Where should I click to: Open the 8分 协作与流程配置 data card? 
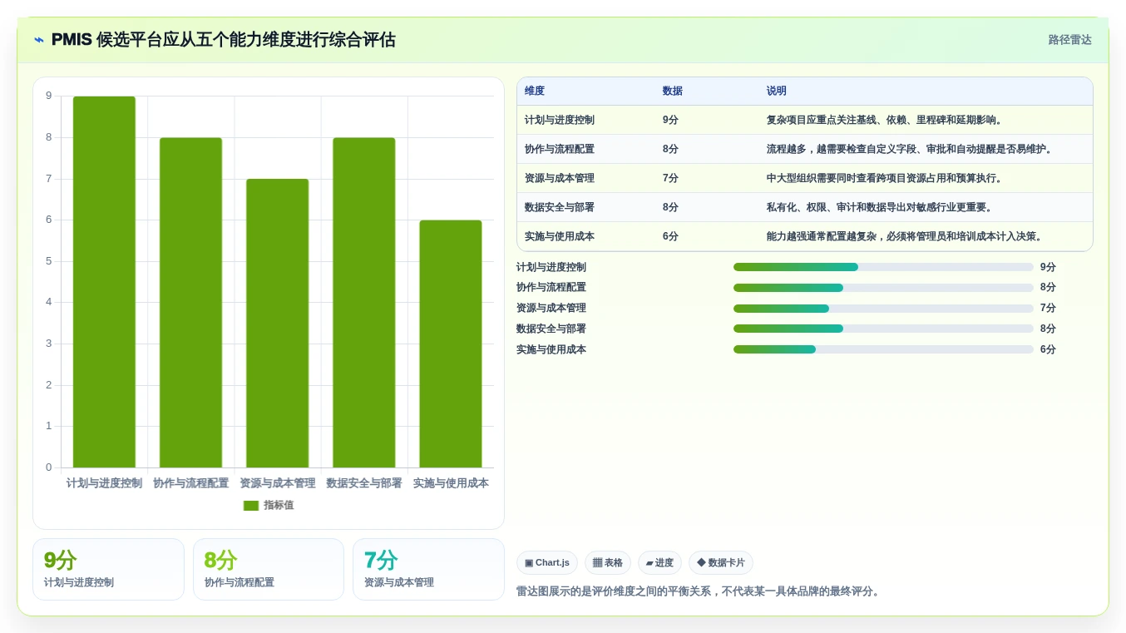point(269,569)
